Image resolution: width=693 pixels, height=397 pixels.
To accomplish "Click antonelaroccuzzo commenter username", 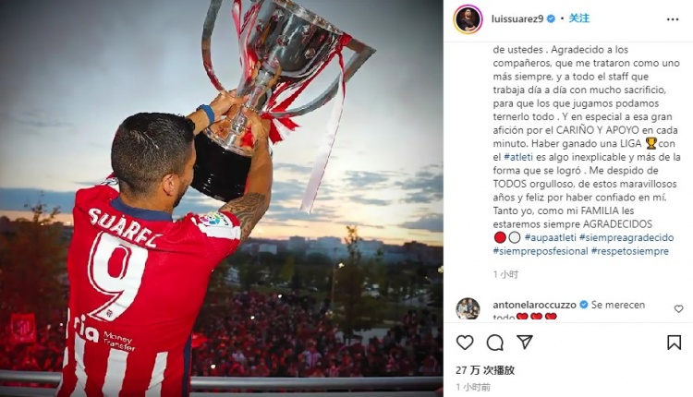I will [534, 305].
